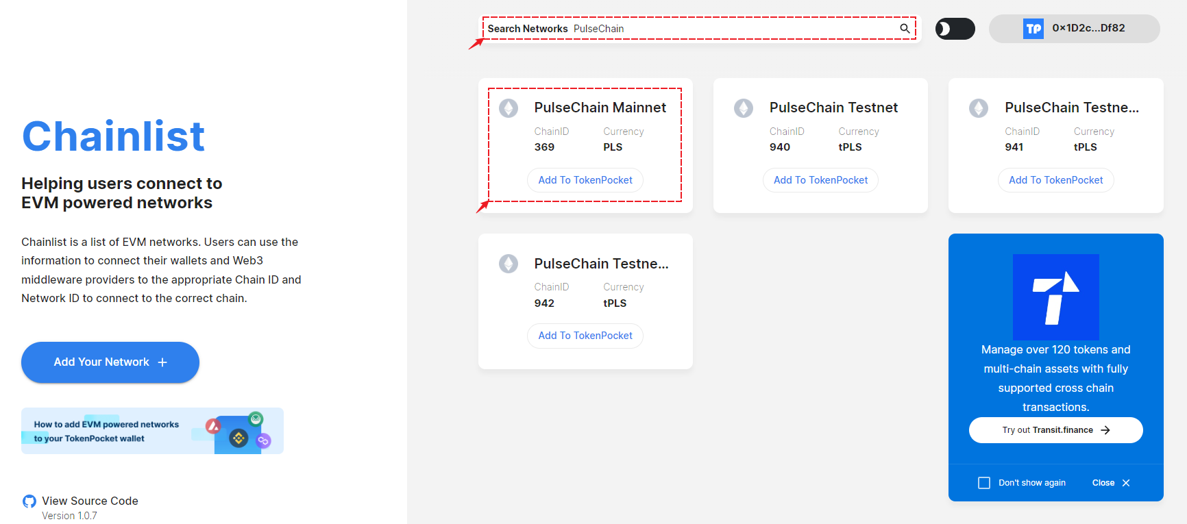
Task: Click ChainID value 941
Action: (x=1014, y=147)
